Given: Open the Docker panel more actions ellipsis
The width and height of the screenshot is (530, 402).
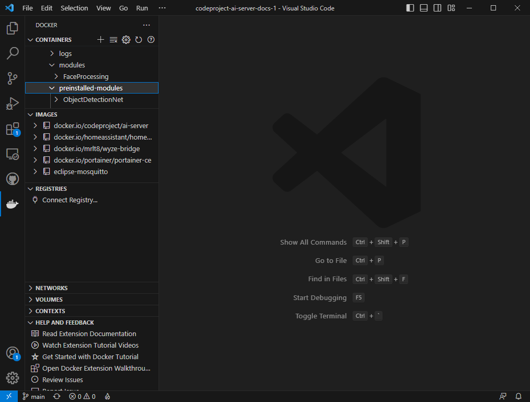Looking at the screenshot, I should (146, 25).
